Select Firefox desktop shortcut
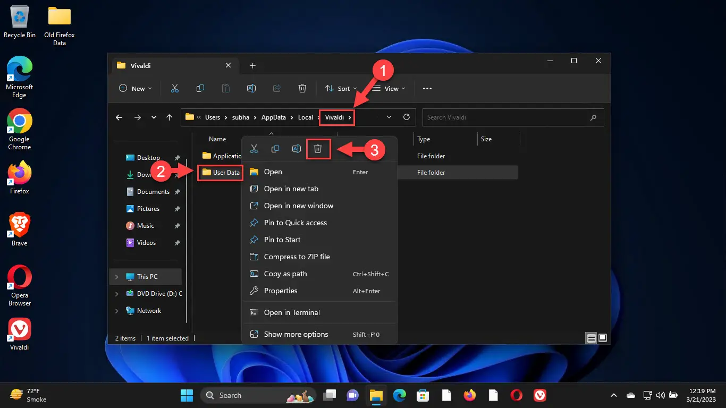The image size is (726, 408). (x=20, y=177)
